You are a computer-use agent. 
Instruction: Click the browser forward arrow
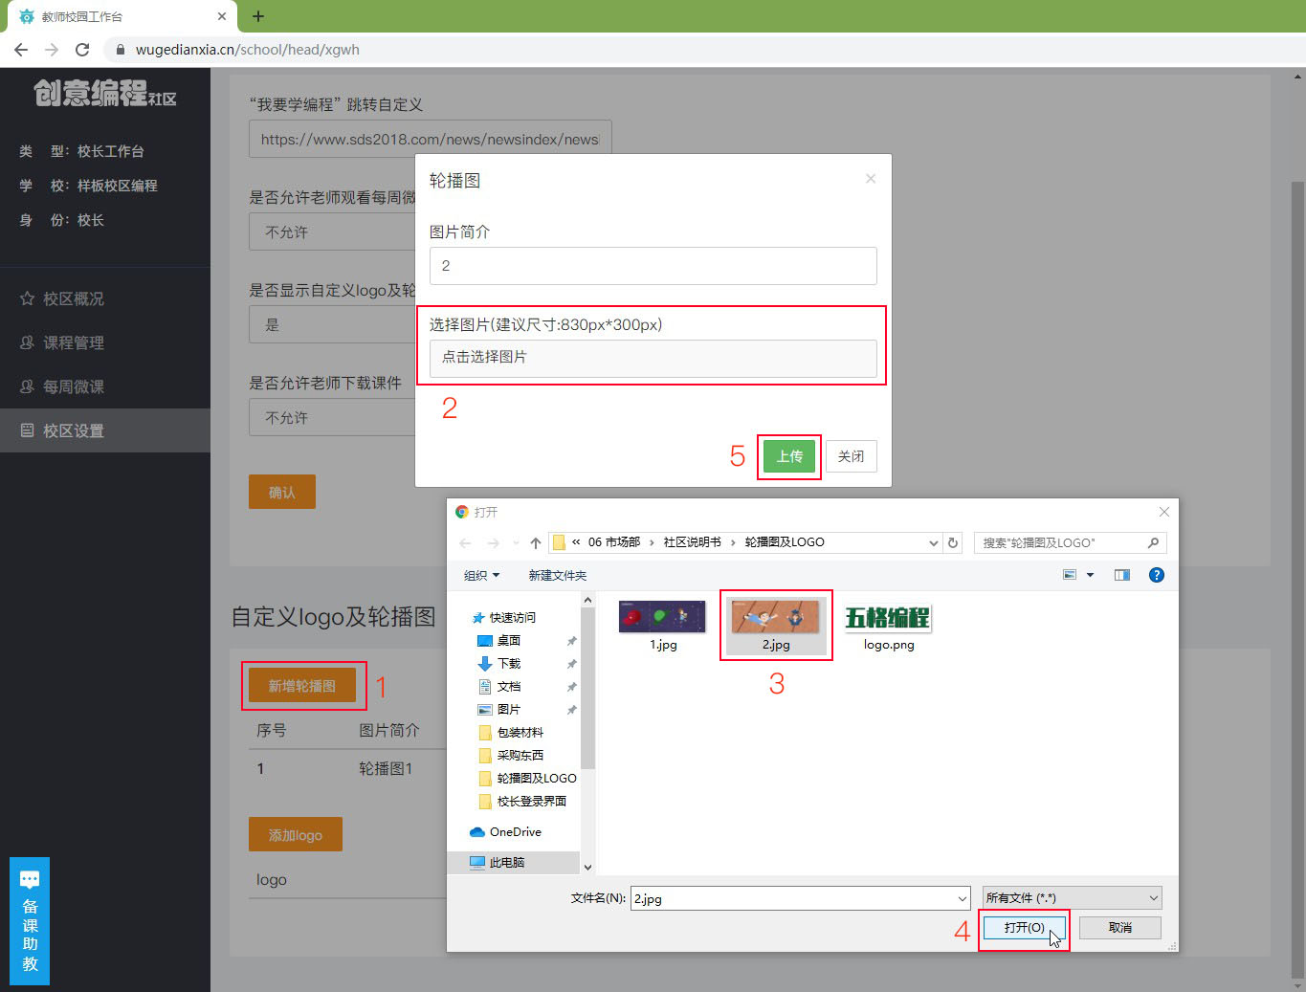click(52, 50)
